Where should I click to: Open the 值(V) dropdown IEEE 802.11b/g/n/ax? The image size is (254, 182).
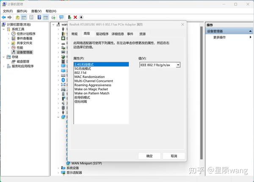click(x=178, y=65)
